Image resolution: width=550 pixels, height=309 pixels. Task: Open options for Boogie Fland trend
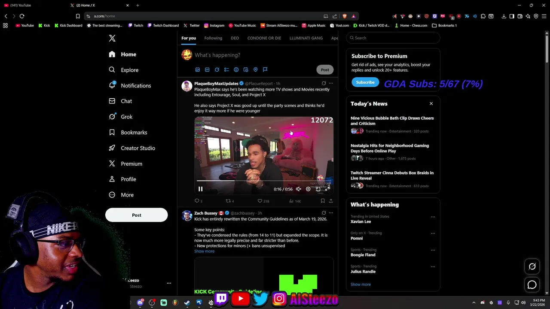tap(433, 250)
